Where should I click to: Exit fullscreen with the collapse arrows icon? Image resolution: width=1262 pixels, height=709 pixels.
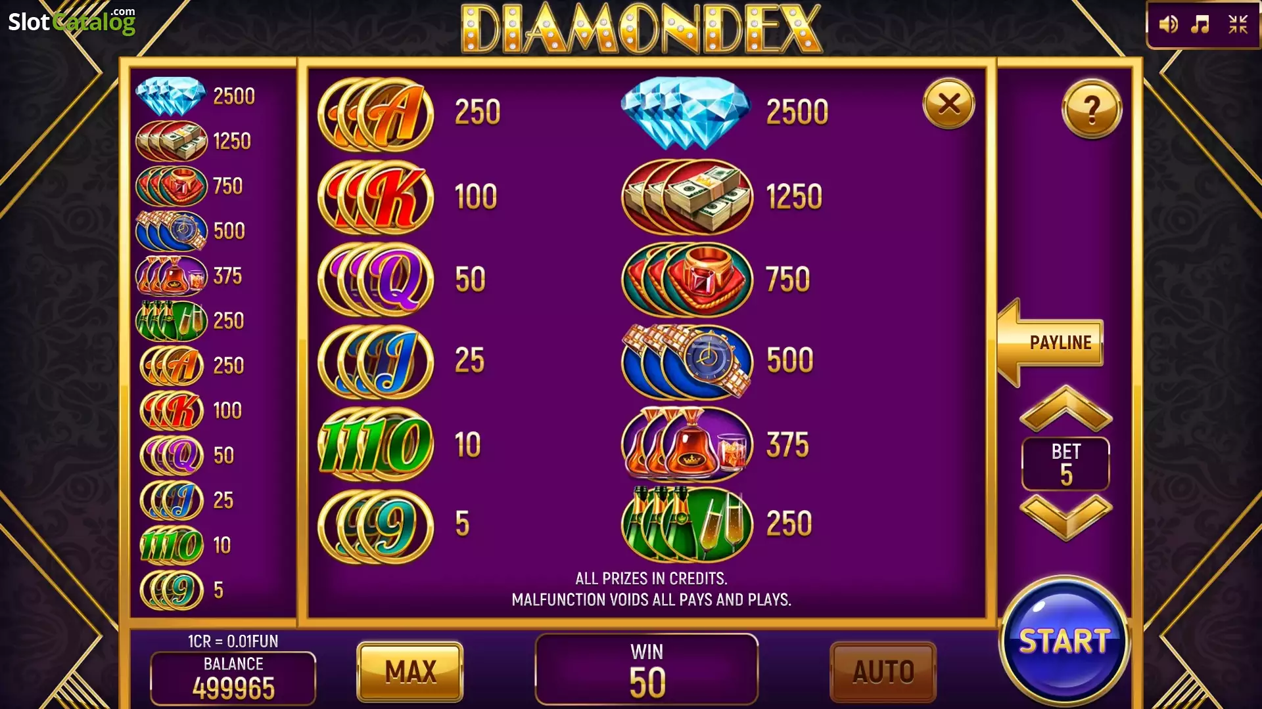tap(1238, 25)
